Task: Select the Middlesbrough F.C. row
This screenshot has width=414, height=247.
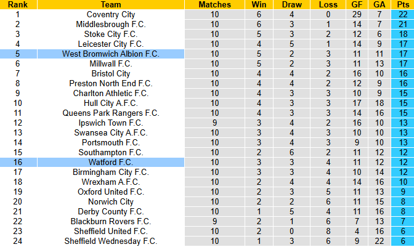Action: 111,24
